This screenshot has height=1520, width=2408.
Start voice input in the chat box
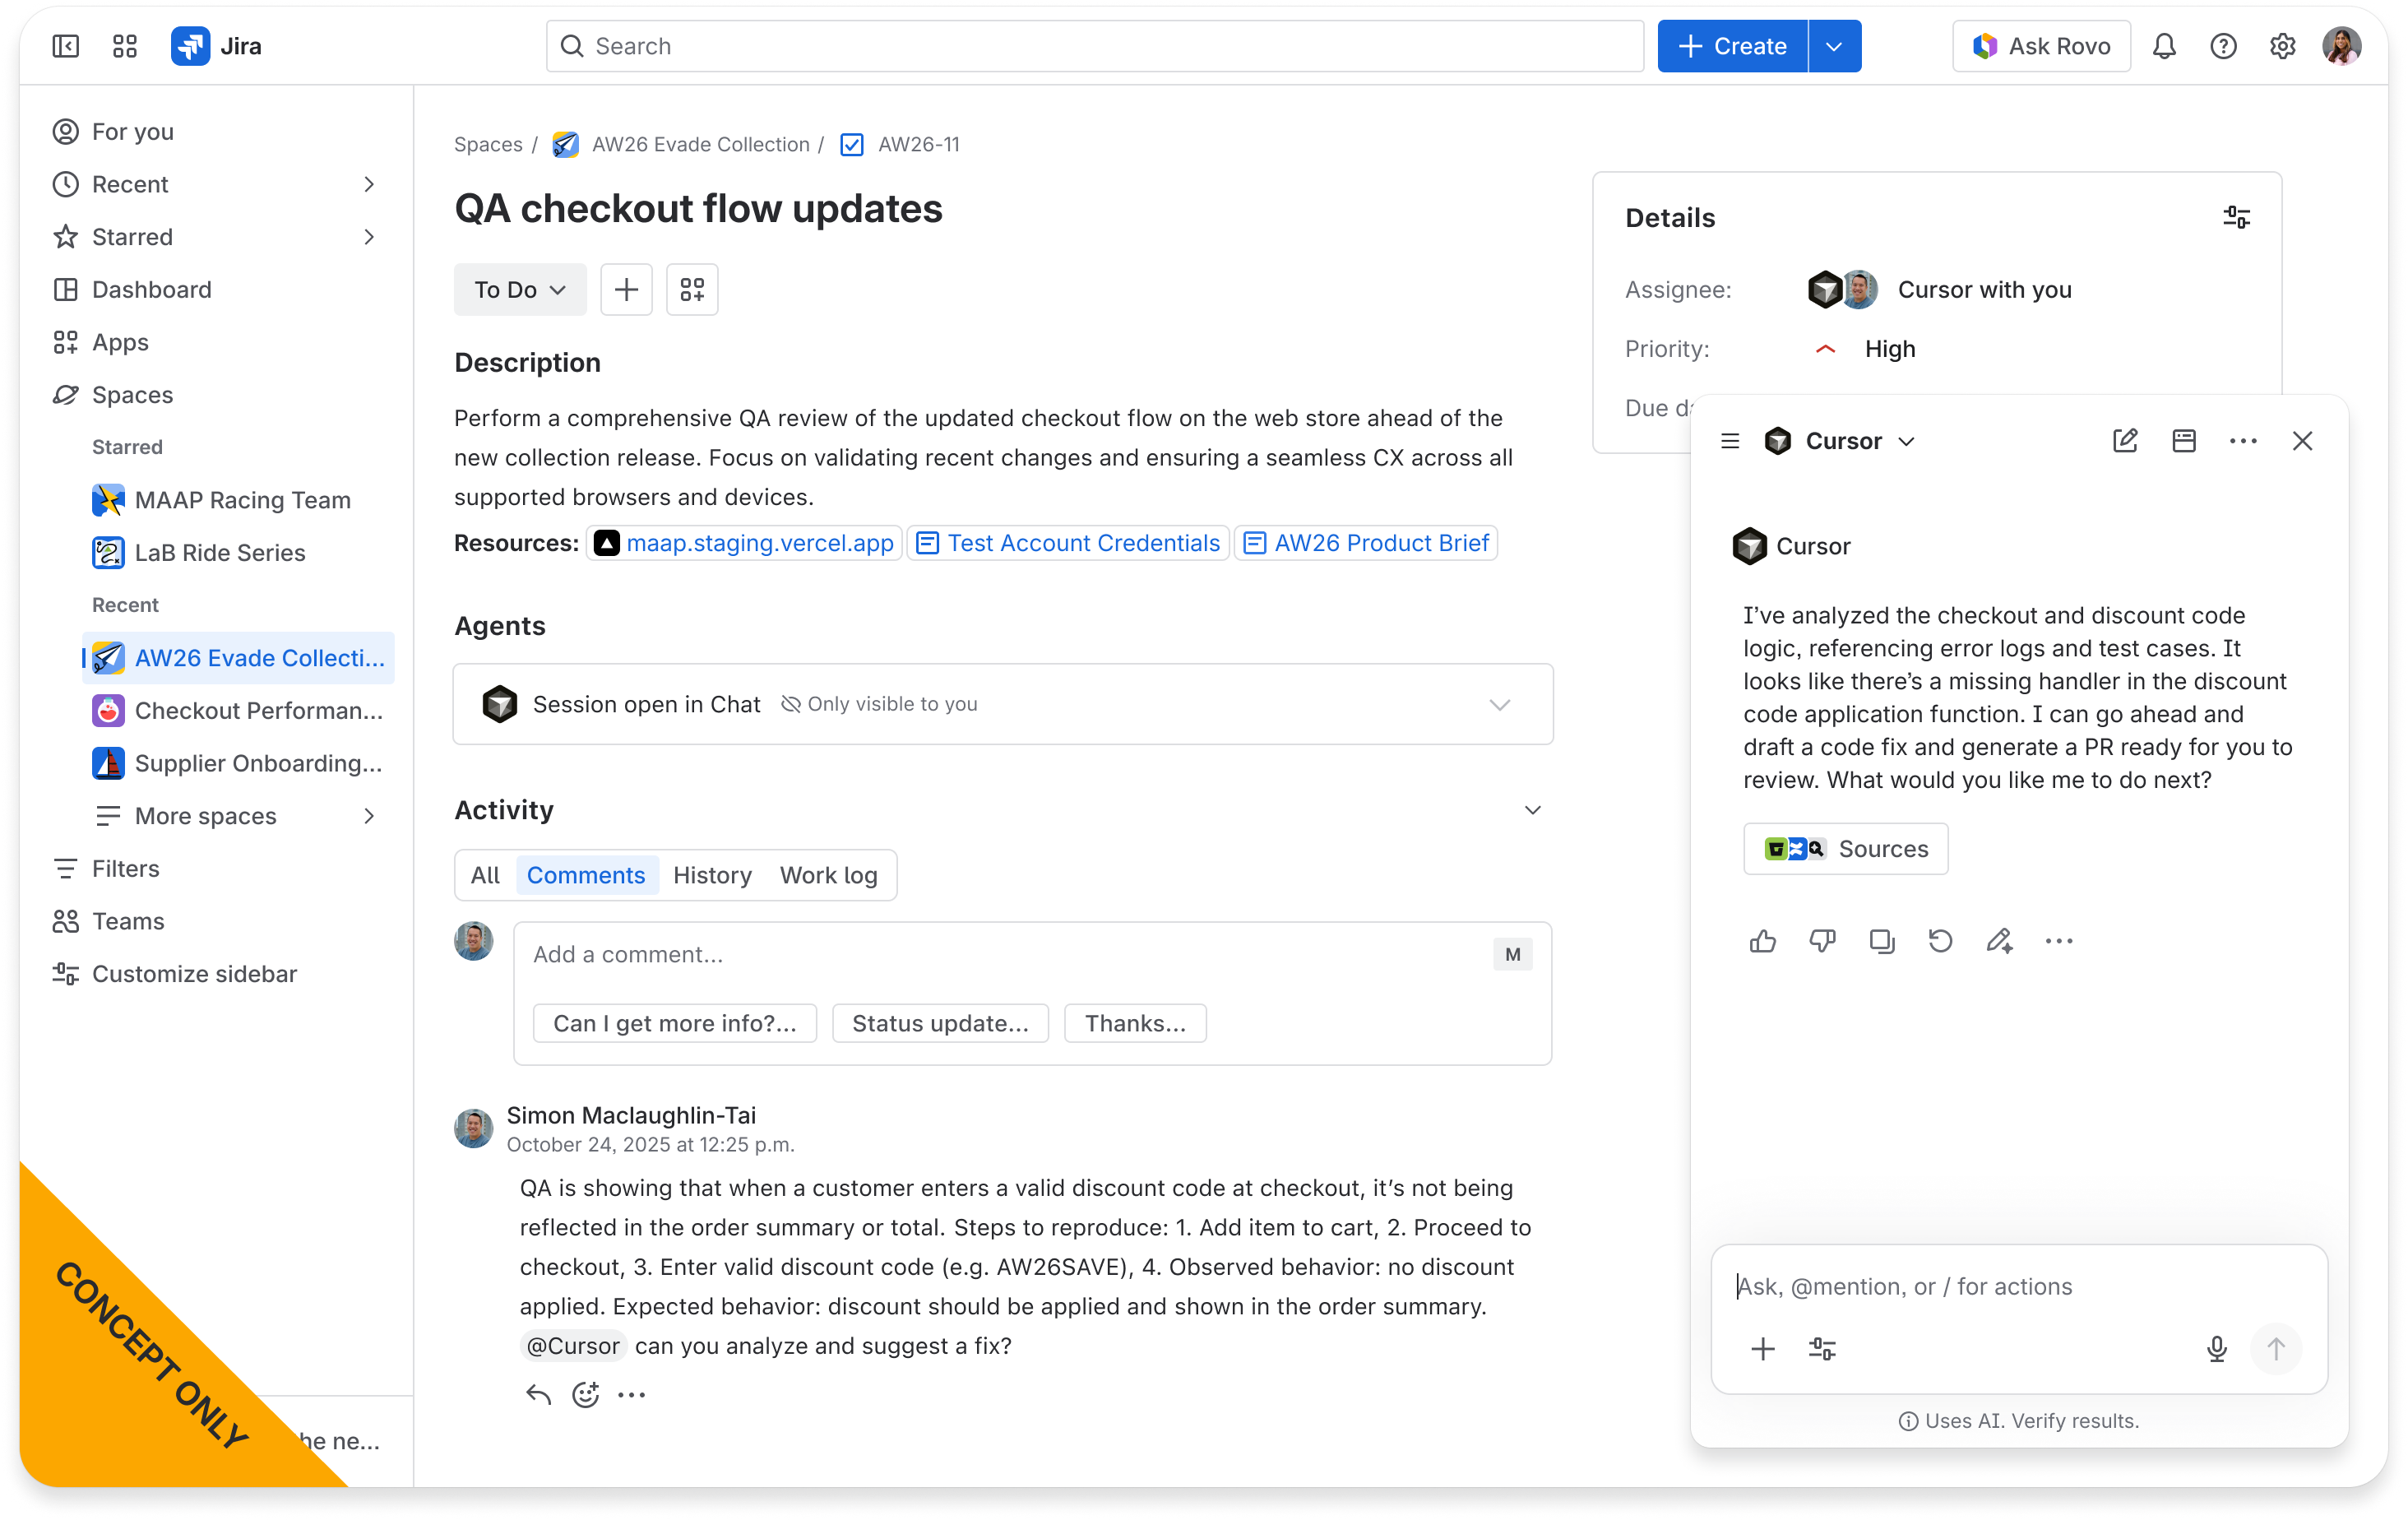[x=2217, y=1349]
